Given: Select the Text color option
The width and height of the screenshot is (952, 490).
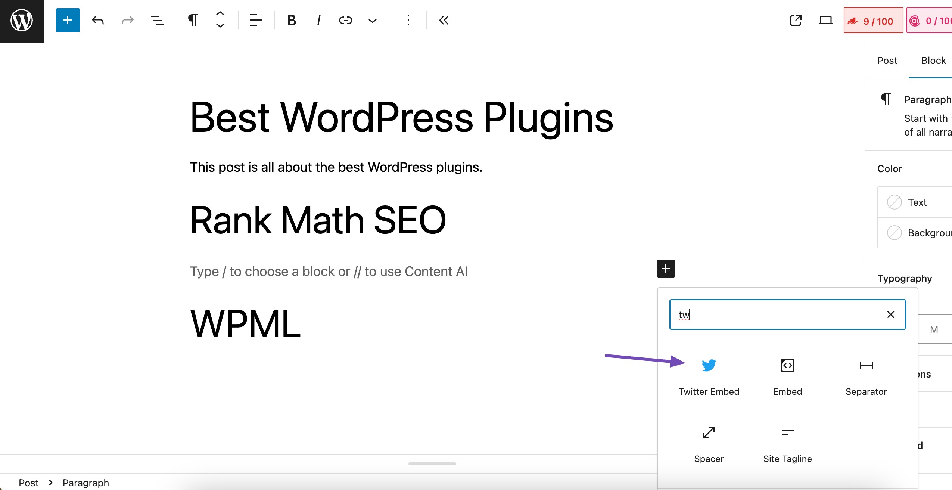Looking at the screenshot, I should (915, 202).
